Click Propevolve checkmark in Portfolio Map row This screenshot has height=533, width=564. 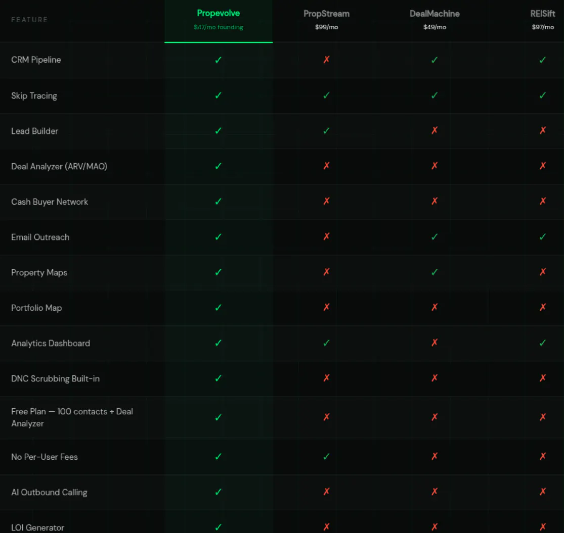tap(219, 308)
